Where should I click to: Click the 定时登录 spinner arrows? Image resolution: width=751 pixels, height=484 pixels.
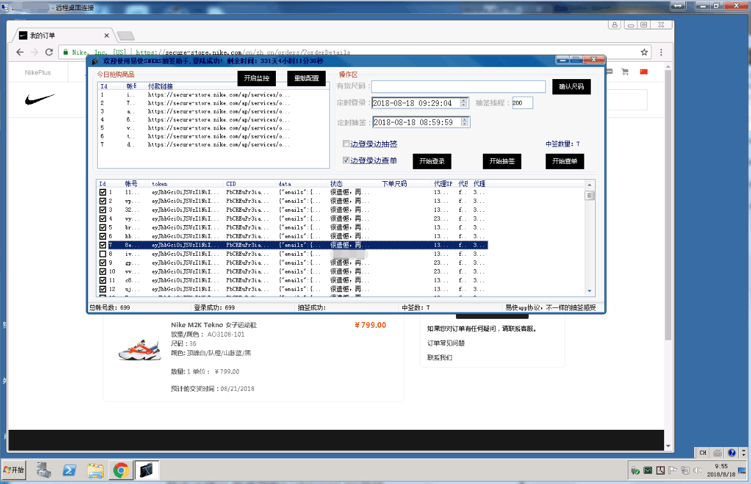coord(463,103)
